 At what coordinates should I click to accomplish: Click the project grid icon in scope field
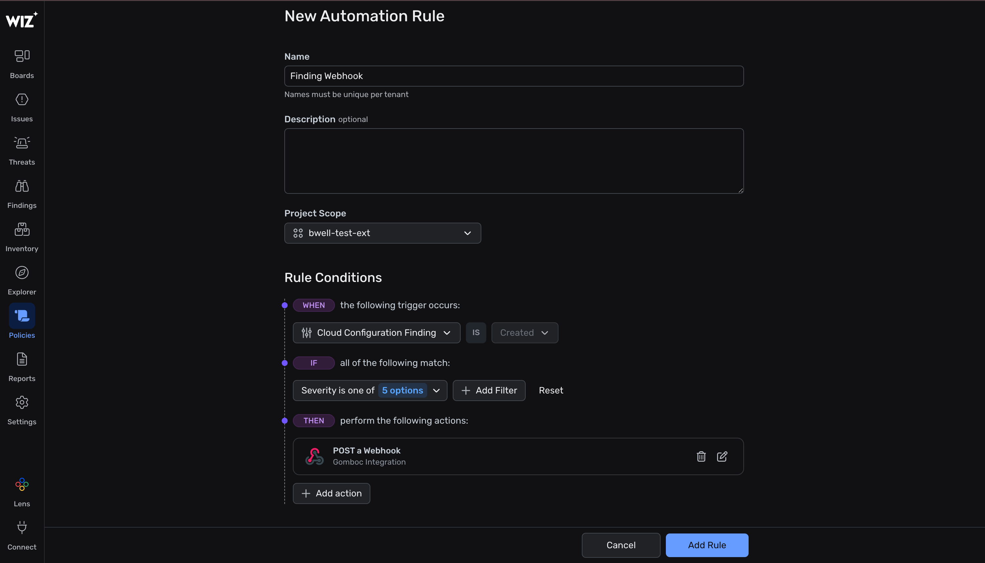[298, 233]
